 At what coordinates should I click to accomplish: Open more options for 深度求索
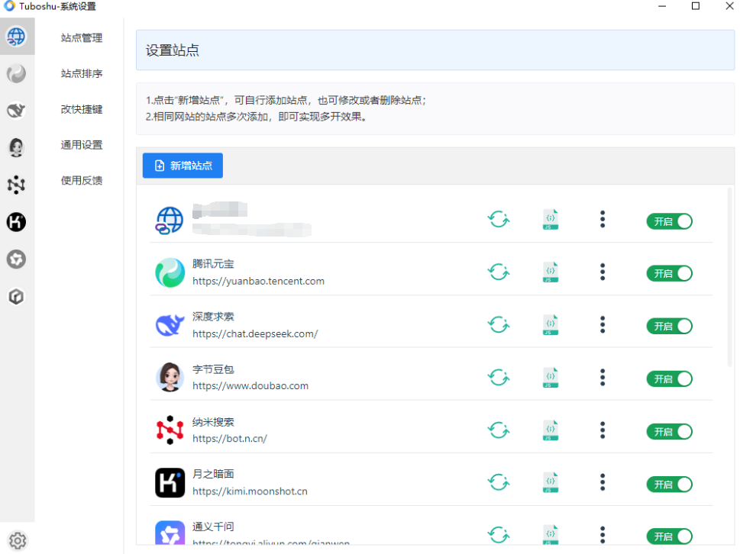pyautogui.click(x=603, y=325)
